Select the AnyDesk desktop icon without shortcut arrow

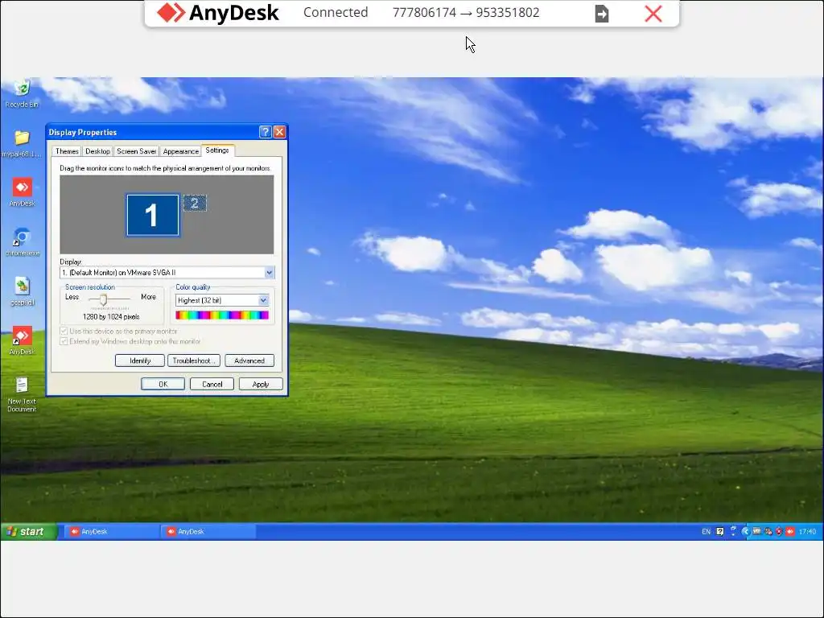22,192
